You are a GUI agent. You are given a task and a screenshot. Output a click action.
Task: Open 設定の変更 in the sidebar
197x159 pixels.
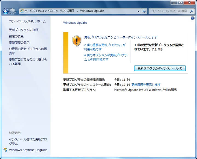click(x=16, y=36)
